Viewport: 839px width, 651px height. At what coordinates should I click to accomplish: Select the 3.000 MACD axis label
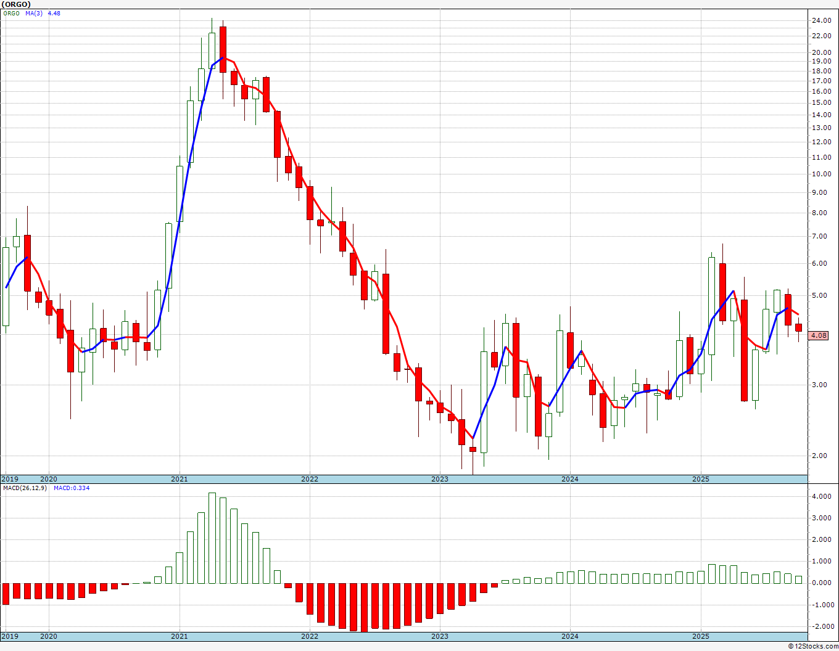822,518
